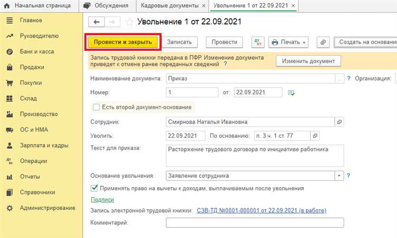Open Печать dropdown menu

[x=288, y=42]
